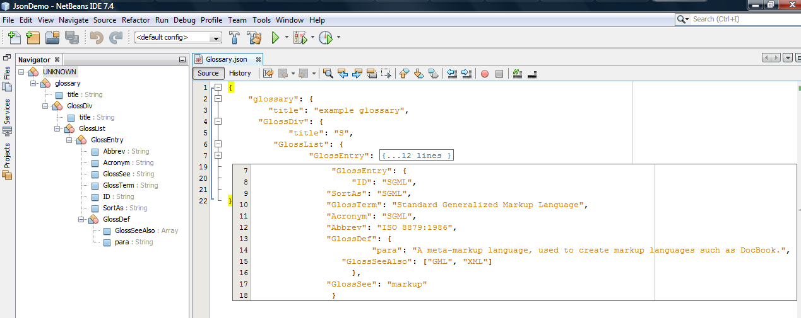
Task: Toggle Rectangular Selection editor icon
Action: (386, 73)
